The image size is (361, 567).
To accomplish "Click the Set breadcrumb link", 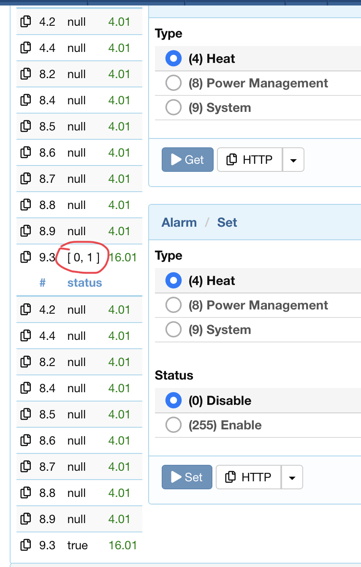I will (227, 222).
